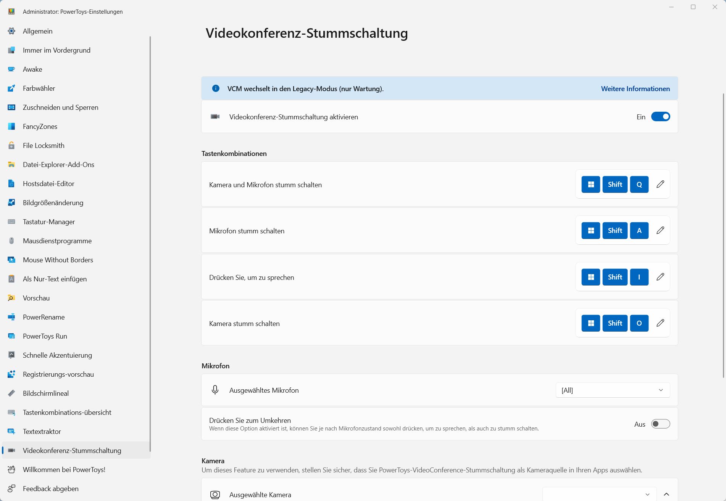The image size is (726, 501).
Task: Open PowerToys Run in the sidebar
Action: pos(45,336)
